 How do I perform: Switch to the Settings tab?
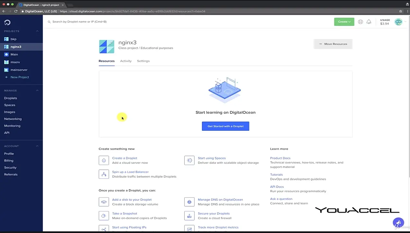(x=143, y=61)
